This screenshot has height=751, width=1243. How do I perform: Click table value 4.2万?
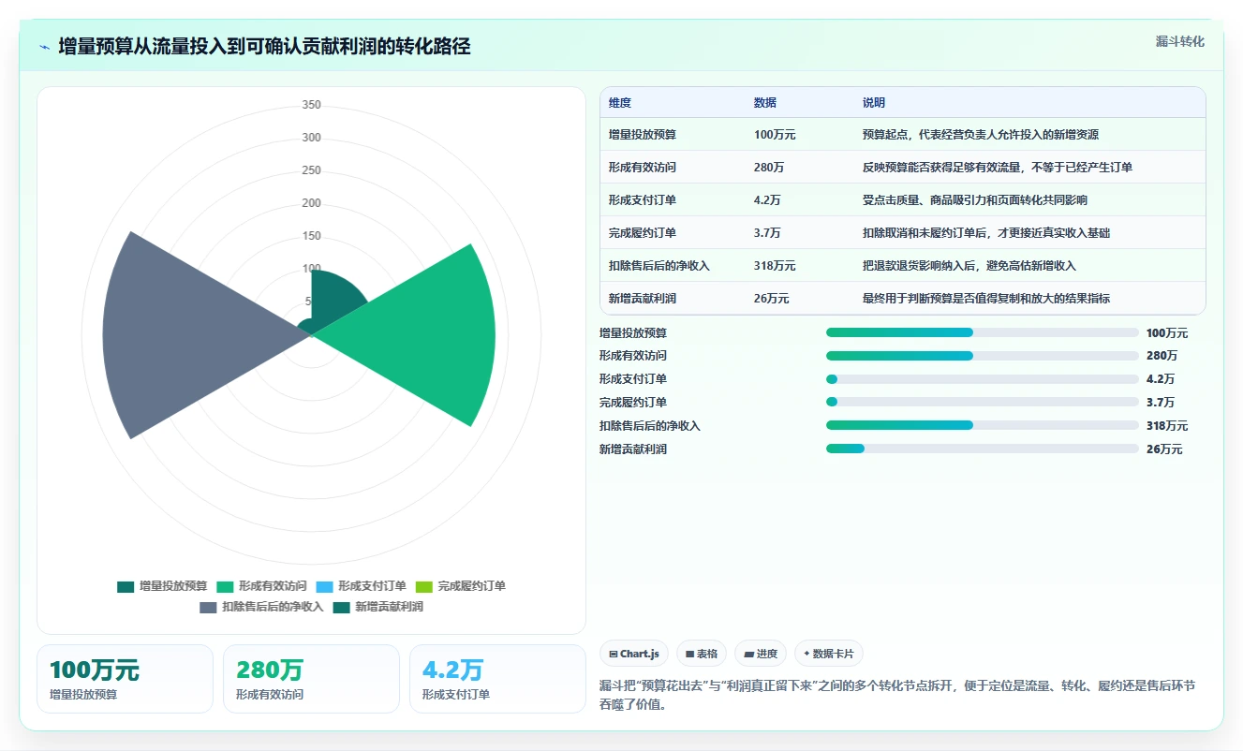tap(767, 200)
